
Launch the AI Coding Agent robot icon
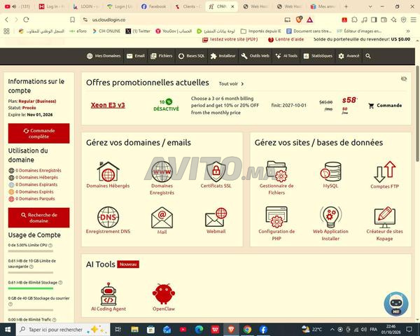108,294
